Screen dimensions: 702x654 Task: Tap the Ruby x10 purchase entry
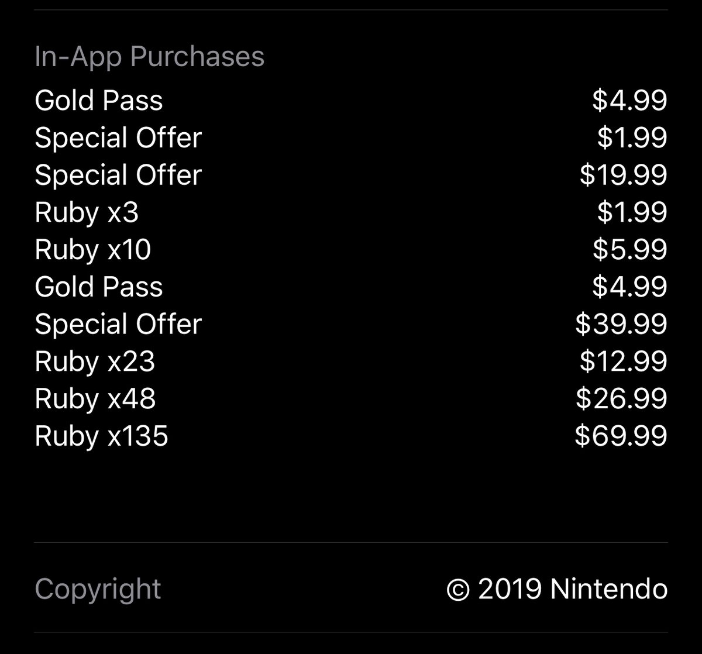coord(93,250)
